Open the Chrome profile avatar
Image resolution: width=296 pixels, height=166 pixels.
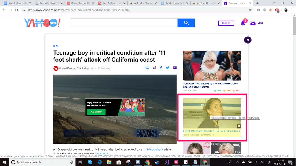click(x=286, y=10)
